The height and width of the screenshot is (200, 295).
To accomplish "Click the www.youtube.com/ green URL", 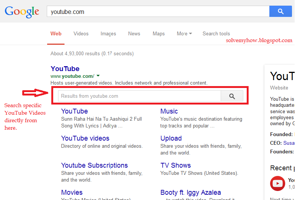I will point(72,76).
